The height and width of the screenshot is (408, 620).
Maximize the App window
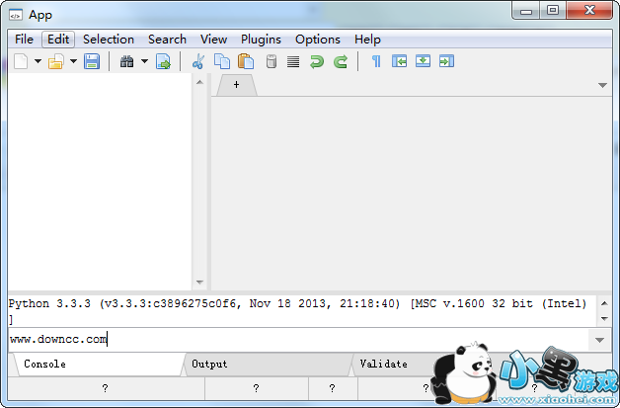pos(553,11)
